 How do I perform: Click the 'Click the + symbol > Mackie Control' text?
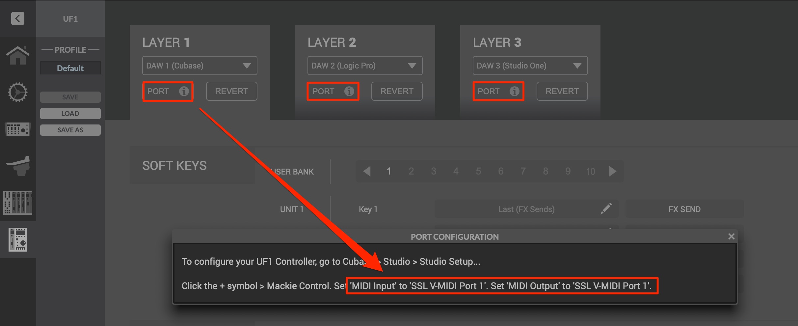256,285
